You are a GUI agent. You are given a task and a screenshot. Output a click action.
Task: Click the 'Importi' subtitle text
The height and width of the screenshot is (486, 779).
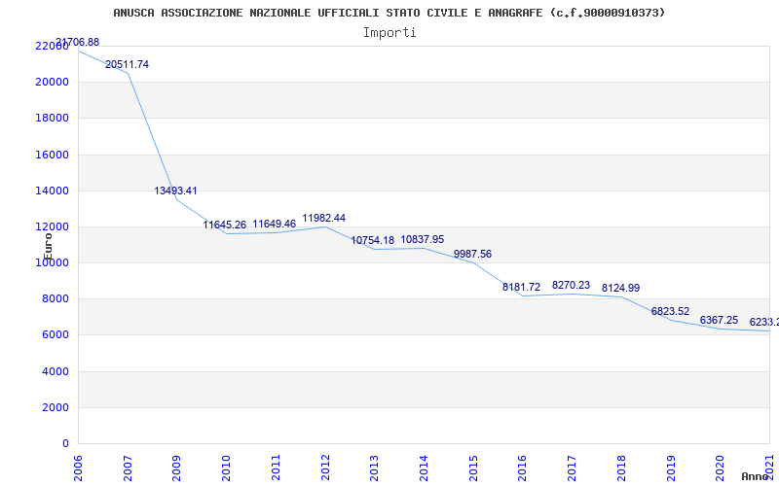[389, 32]
